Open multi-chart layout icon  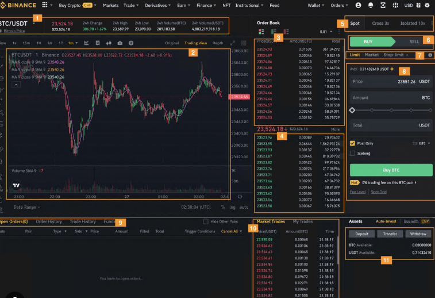point(244,43)
